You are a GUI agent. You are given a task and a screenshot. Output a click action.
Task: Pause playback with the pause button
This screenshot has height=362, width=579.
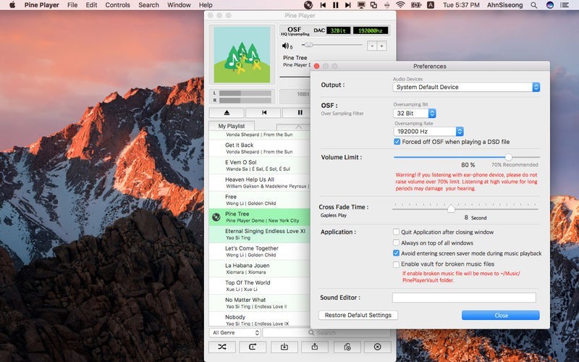click(x=300, y=113)
